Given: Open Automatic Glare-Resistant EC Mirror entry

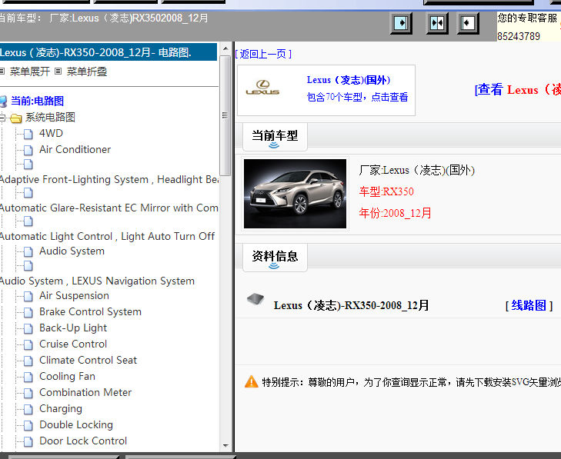Looking at the screenshot, I should click(109, 208).
